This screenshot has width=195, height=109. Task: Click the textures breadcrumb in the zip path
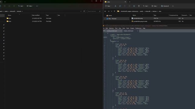(154, 11)
